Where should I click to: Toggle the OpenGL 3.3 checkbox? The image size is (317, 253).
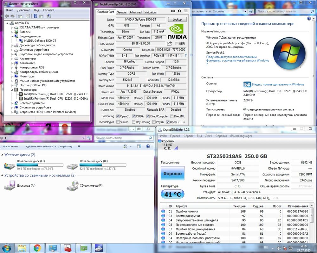click(168, 122)
